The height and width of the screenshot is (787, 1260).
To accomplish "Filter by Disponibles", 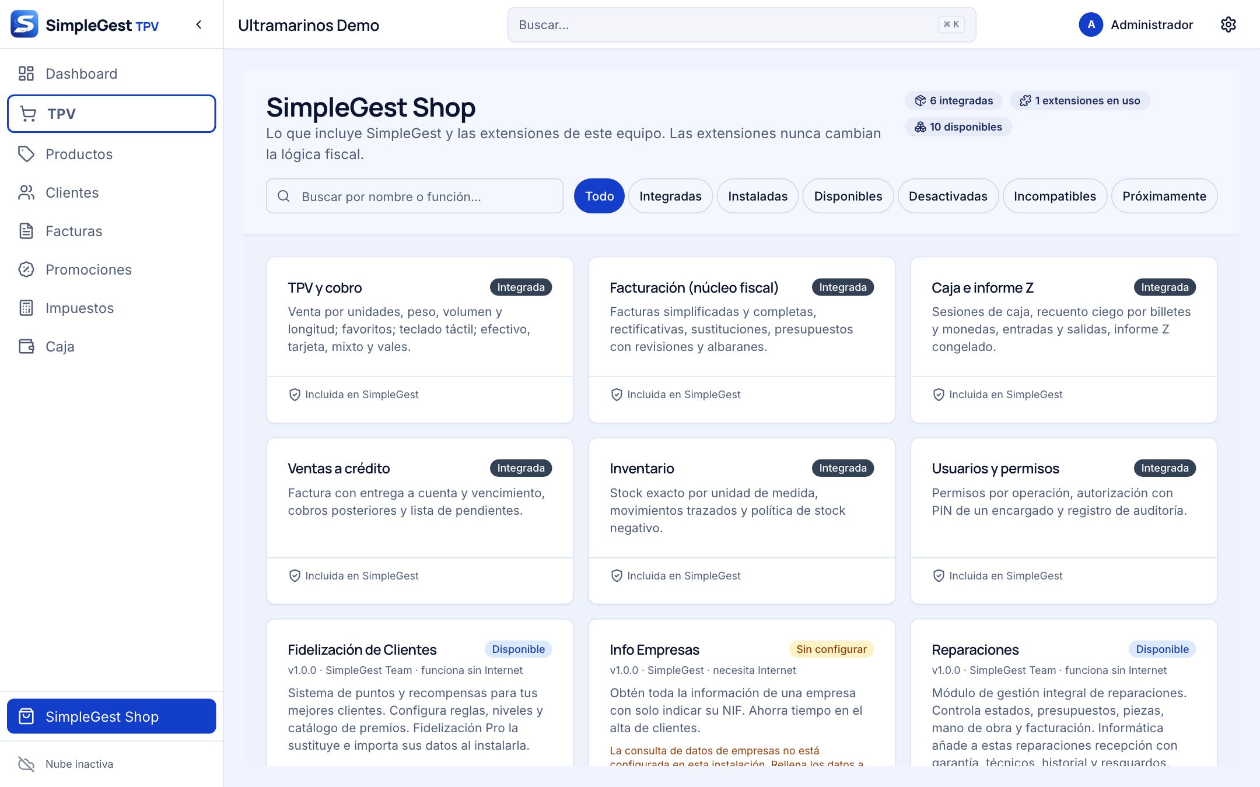I will point(848,196).
